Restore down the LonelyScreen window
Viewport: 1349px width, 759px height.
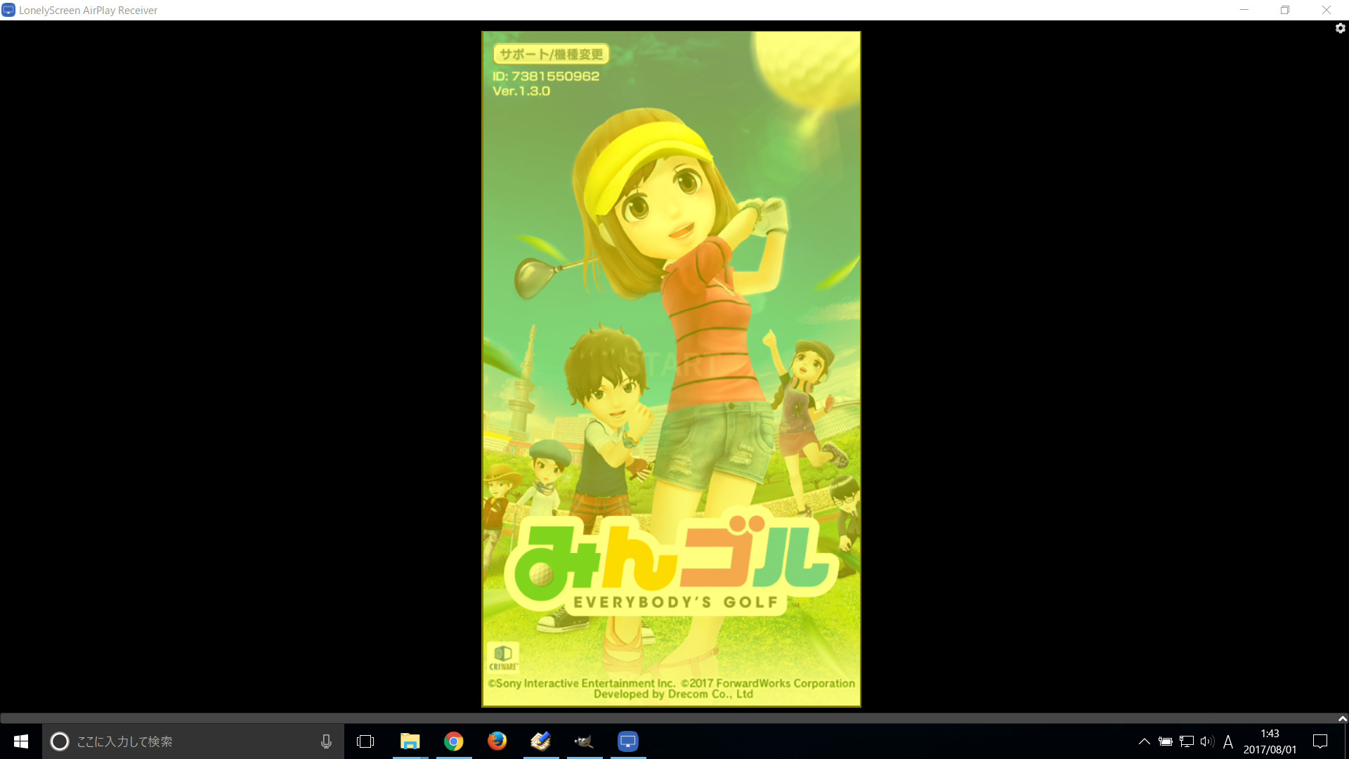(x=1285, y=10)
